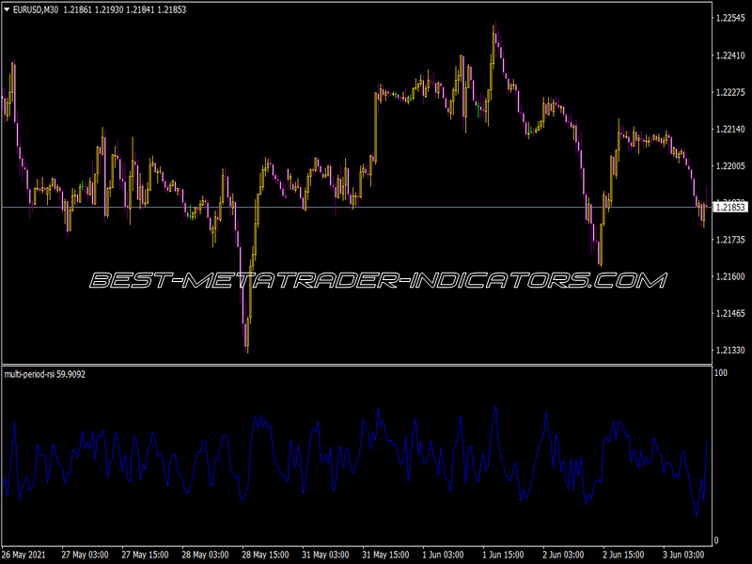Click the 26 May 2021 date label
The height and width of the screenshot is (564, 752).
(x=24, y=555)
